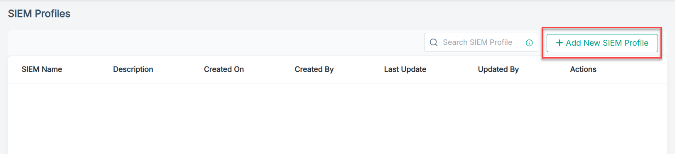
Task: Sort by the SIEM Name column
Action: [42, 69]
